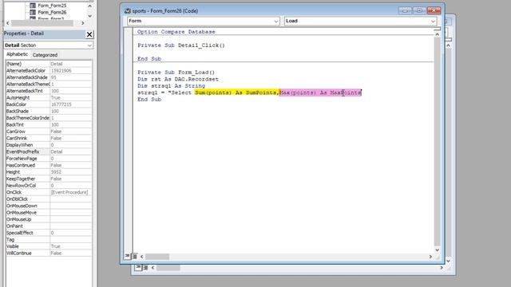
Task: Select Form_Form25 in project tree
Action: (x=52, y=6)
